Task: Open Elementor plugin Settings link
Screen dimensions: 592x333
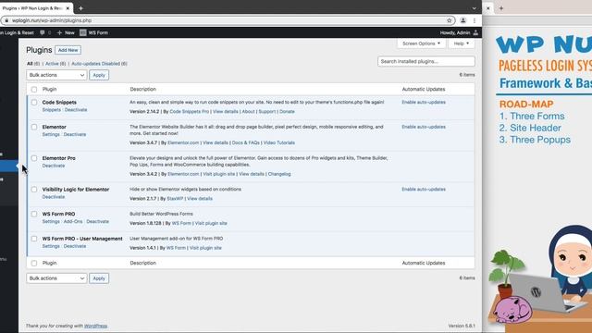Action: pyautogui.click(x=51, y=134)
